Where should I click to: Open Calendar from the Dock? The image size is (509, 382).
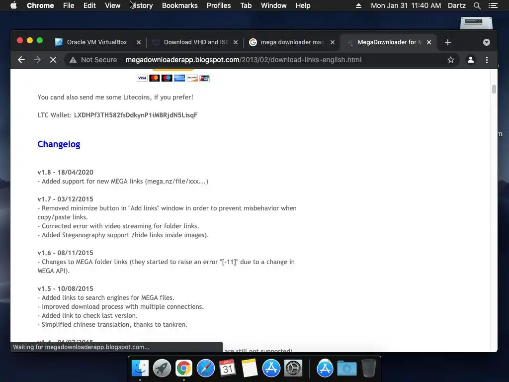coord(227,369)
